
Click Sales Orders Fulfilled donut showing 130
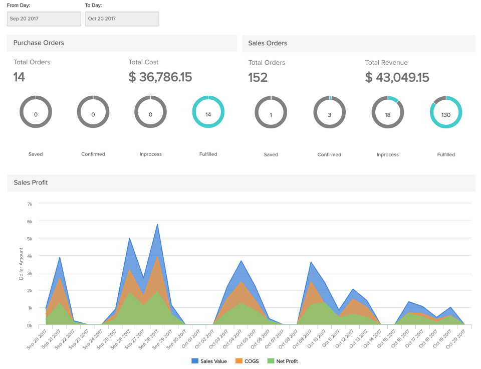click(x=446, y=112)
